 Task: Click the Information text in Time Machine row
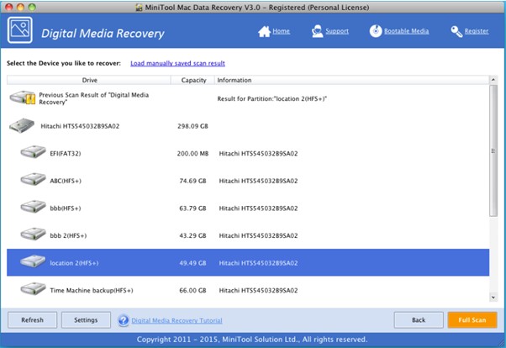tap(258, 291)
